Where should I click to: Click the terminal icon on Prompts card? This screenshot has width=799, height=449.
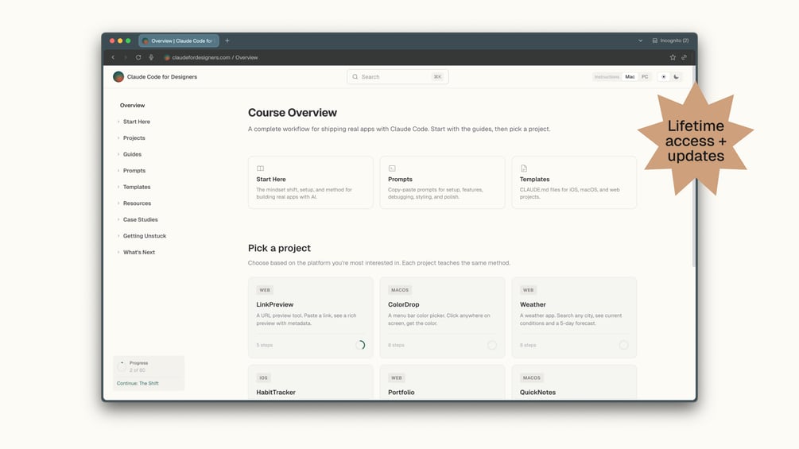coord(392,168)
